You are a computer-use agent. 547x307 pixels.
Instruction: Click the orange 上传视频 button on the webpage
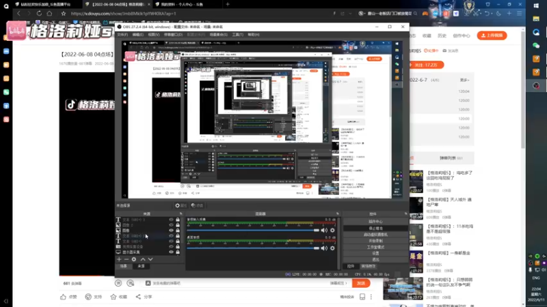coord(492,35)
